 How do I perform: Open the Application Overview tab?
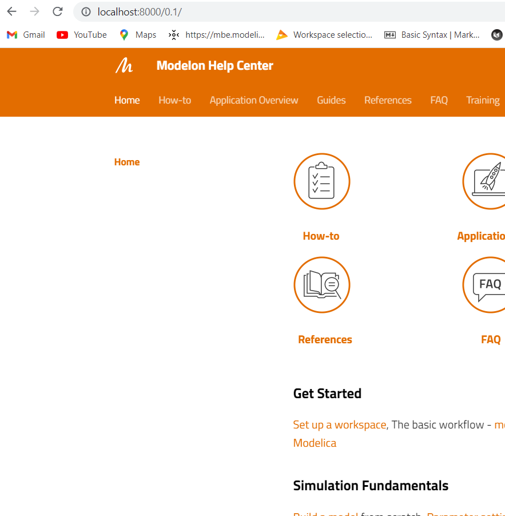point(254,100)
